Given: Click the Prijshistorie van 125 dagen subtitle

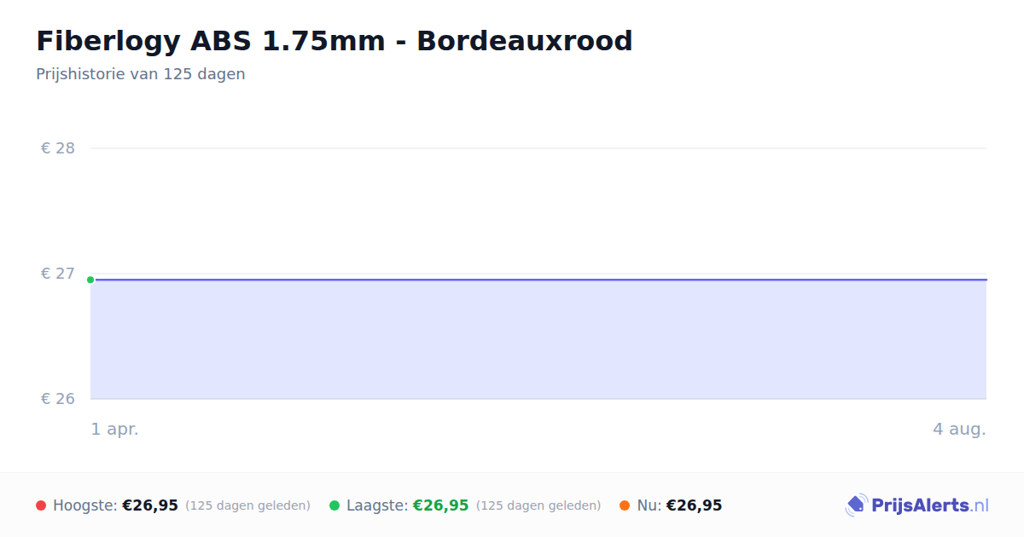Looking at the screenshot, I should pos(141,74).
